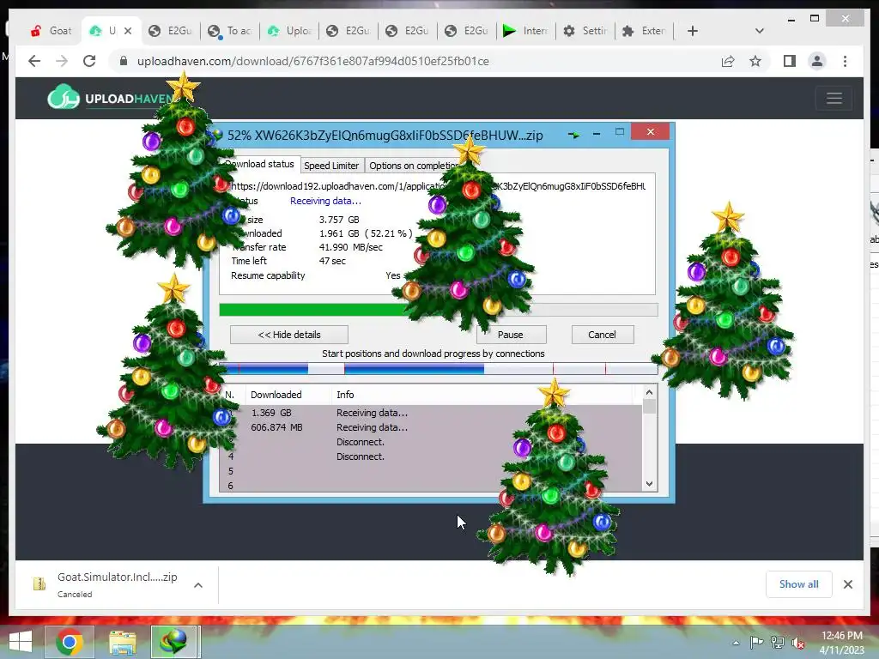Open Internet Download Manager from taskbar
The image size is (879, 659).
pos(175,642)
